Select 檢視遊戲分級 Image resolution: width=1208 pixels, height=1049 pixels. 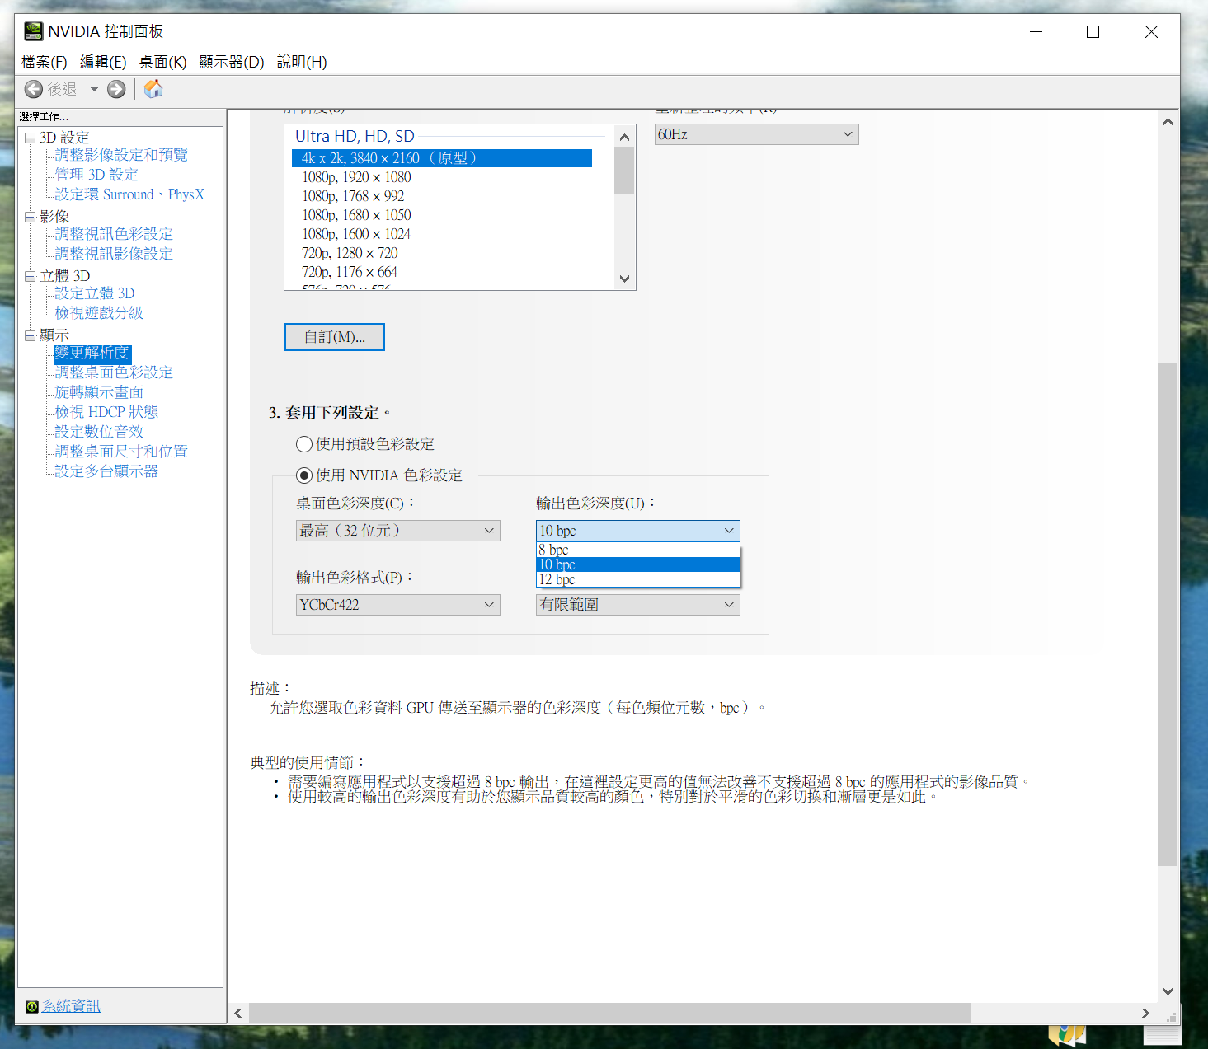(99, 313)
